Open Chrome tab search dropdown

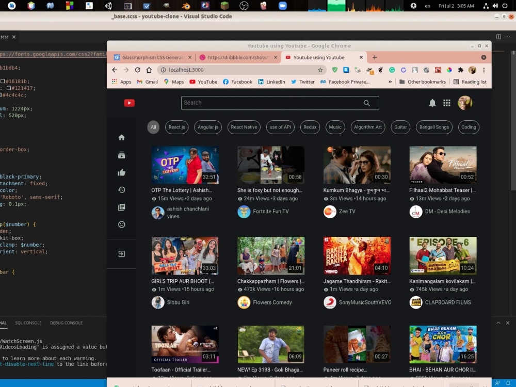point(483,57)
